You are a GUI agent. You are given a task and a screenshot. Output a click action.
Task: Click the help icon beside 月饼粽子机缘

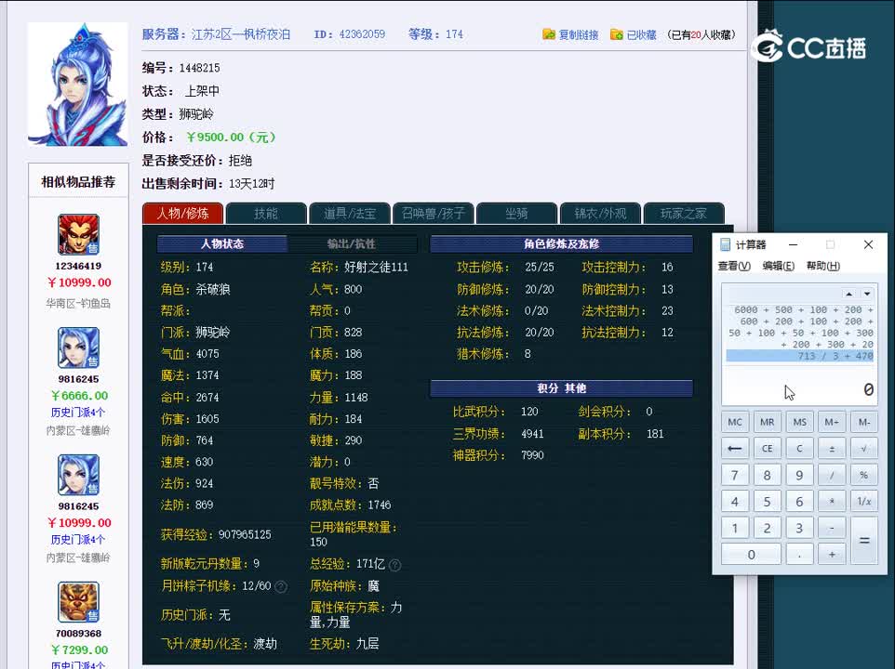(x=281, y=586)
